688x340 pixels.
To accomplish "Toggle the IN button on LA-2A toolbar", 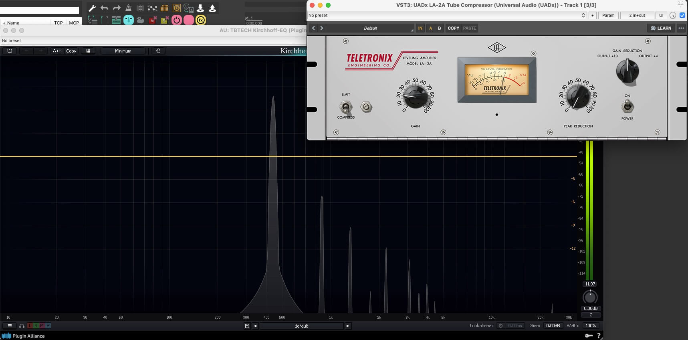I will pos(420,28).
